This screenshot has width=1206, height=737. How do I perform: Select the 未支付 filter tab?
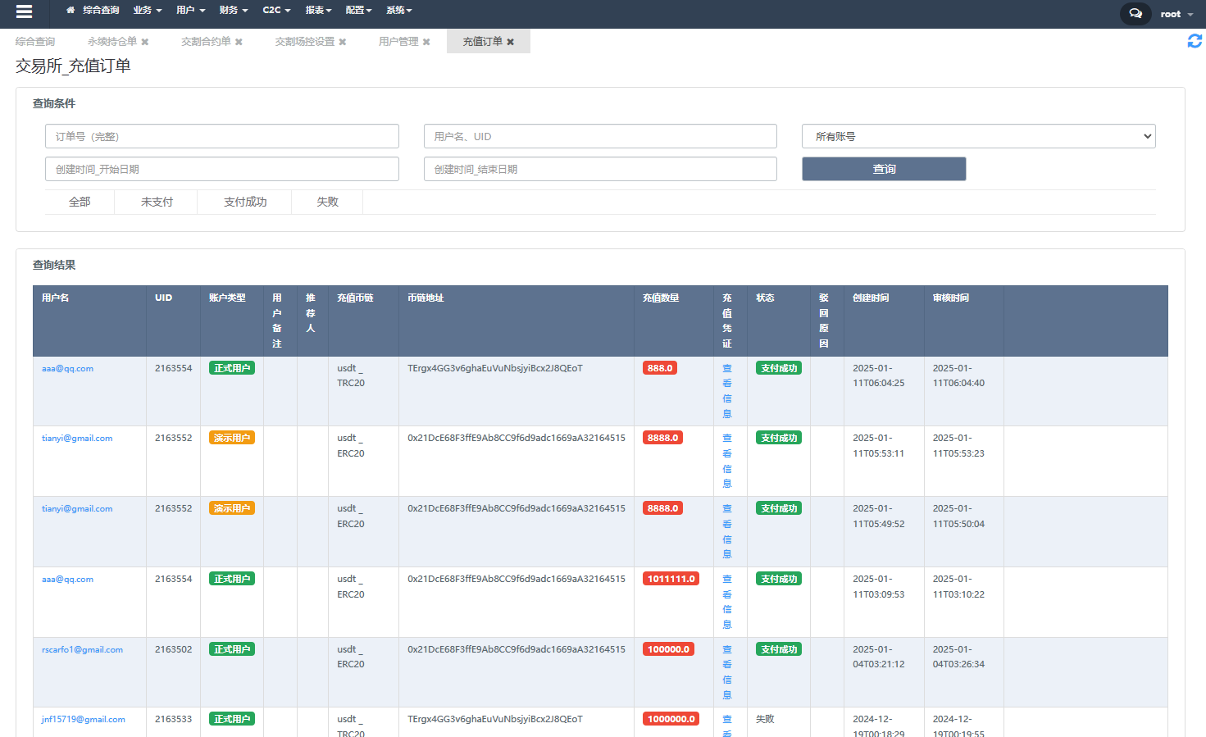tap(157, 202)
